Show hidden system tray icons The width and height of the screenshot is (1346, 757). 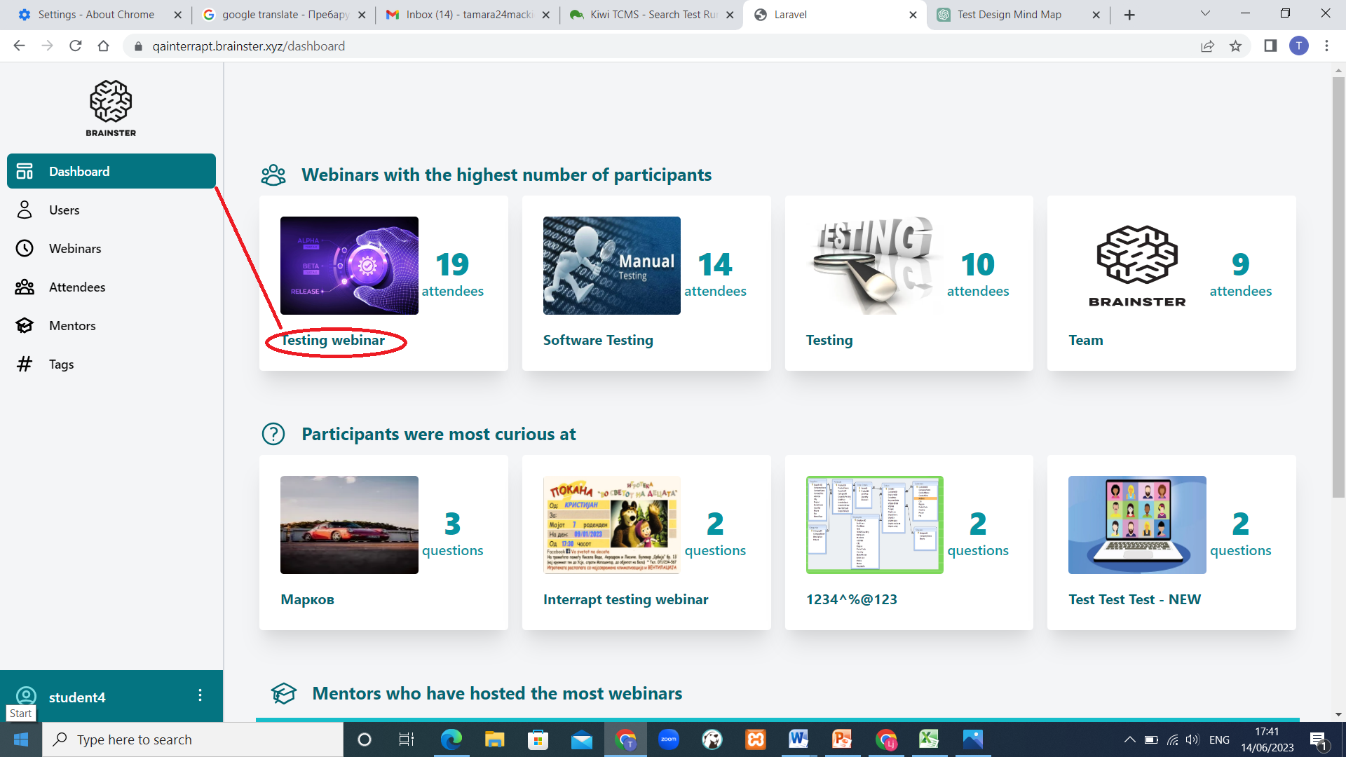click(x=1129, y=739)
